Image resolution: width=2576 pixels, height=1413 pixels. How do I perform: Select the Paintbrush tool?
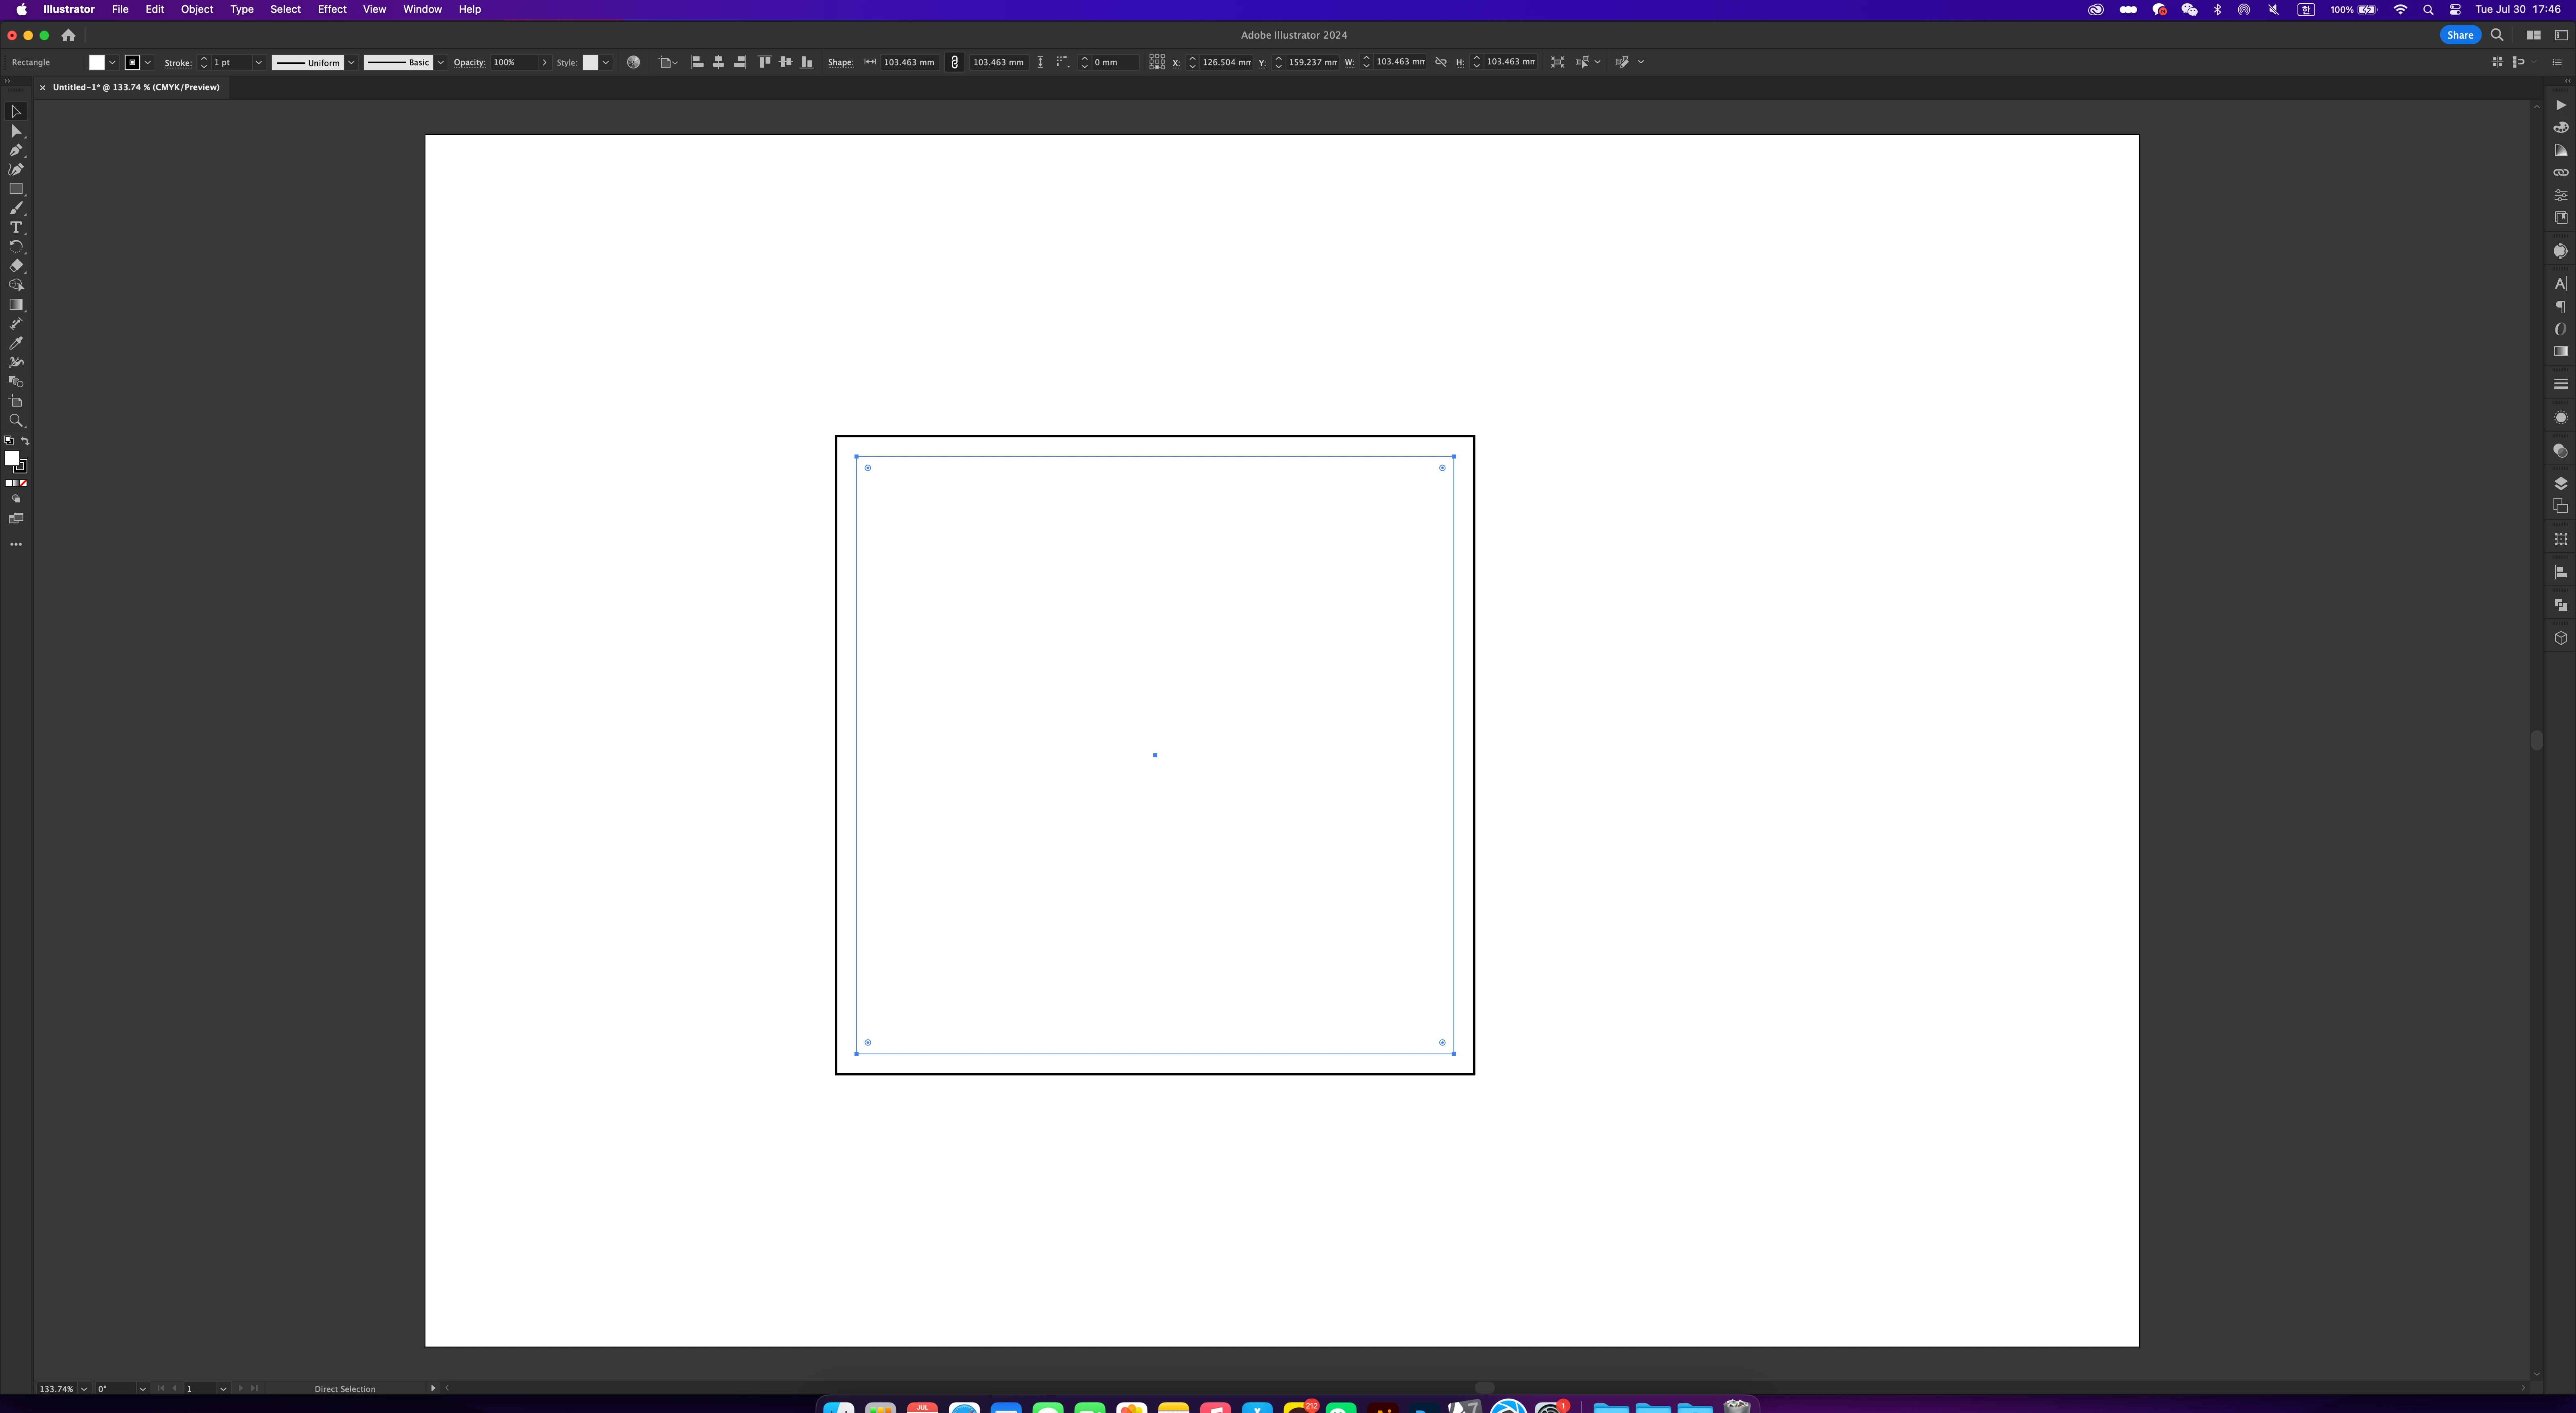point(16,208)
